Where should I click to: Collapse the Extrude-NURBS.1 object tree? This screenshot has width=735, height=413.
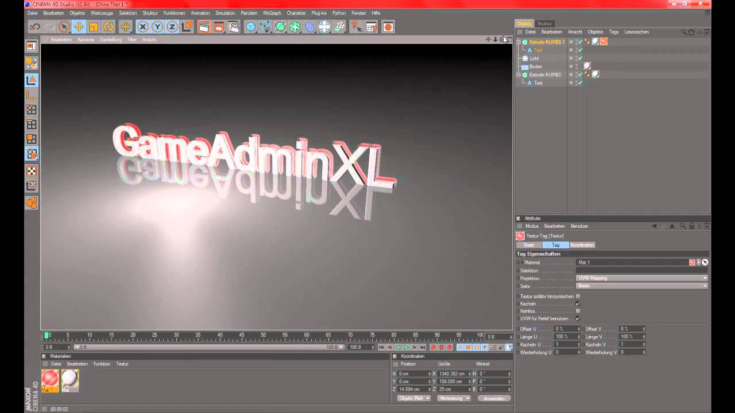point(519,42)
